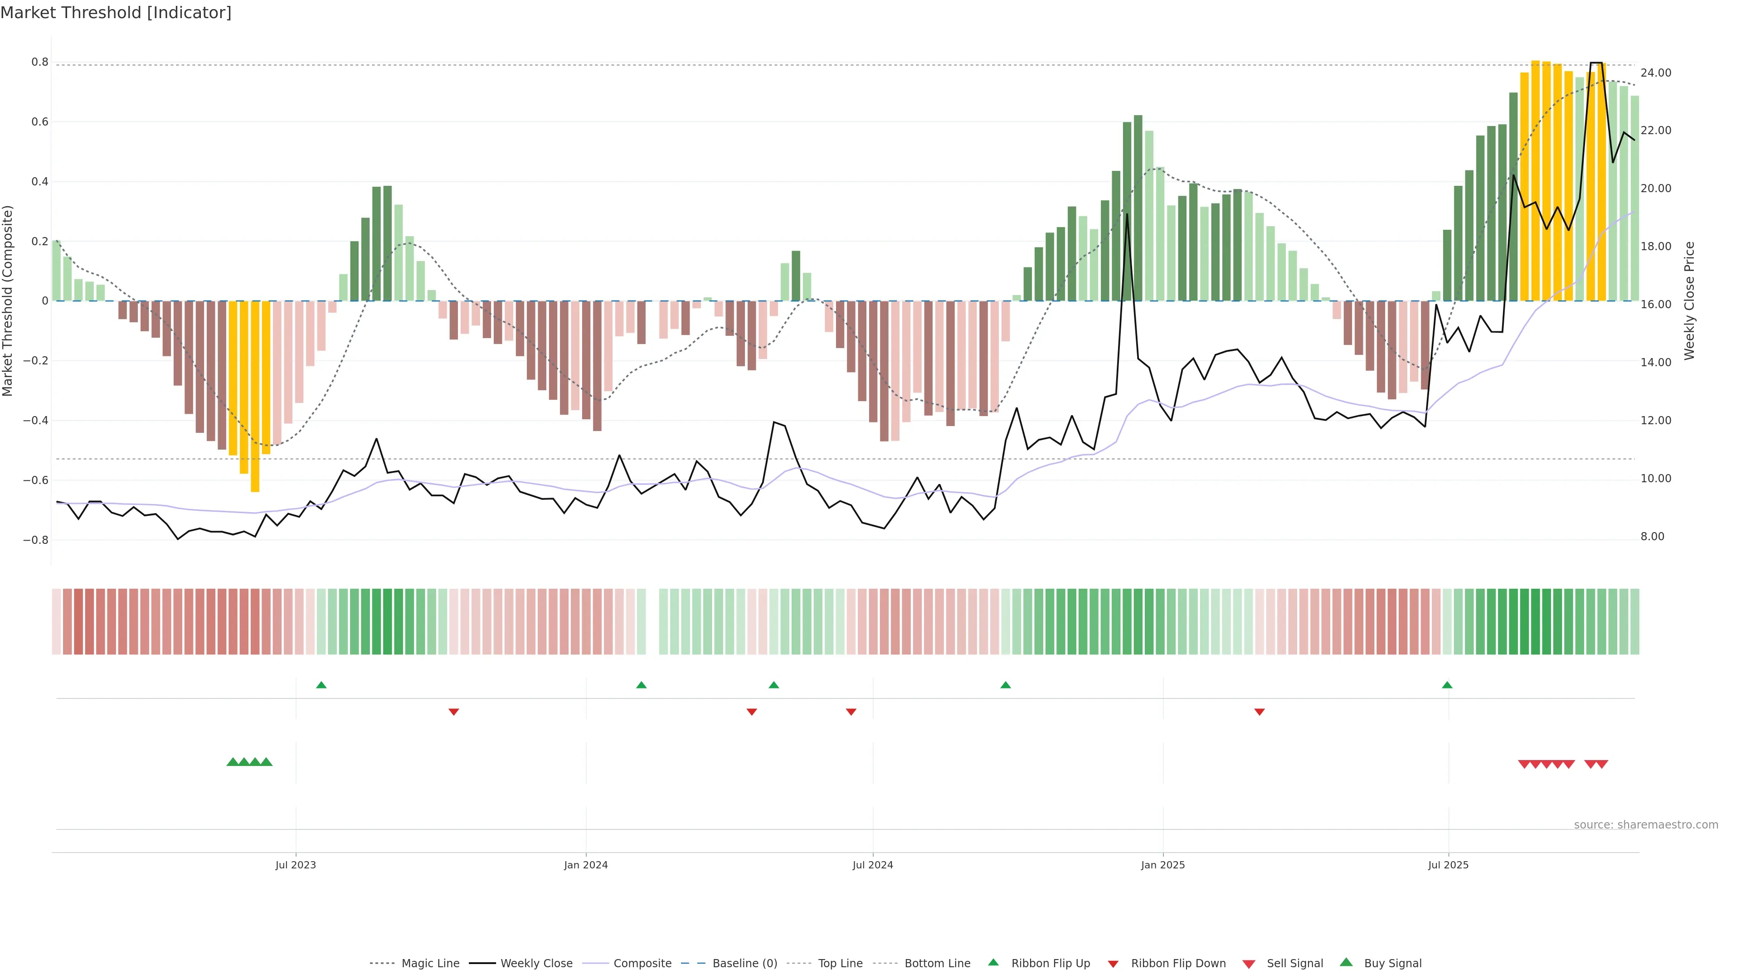Click the first ribbon flip up marker after Jul 2023
The height and width of the screenshot is (979, 1741).
(x=321, y=685)
